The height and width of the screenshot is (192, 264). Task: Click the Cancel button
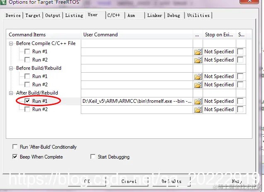pyautogui.click(x=129, y=181)
